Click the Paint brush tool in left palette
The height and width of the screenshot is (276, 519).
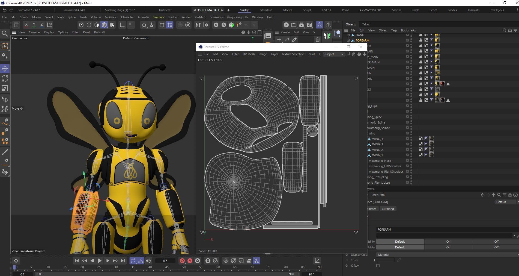tap(5, 152)
